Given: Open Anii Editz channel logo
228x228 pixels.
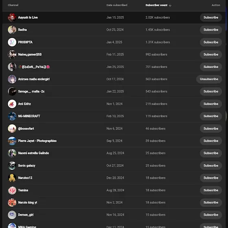Looking at the screenshot, I should pos(12,104).
